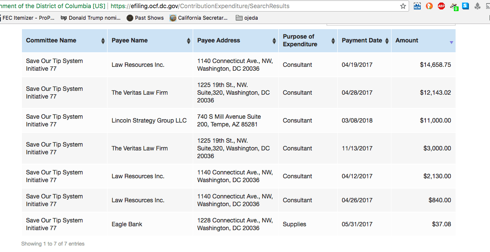490x252 pixels.
Task: Open the Adblock Plus extension
Action: point(441,6)
